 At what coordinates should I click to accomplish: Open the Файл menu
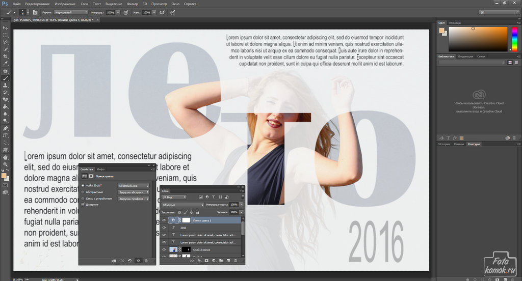click(17, 4)
